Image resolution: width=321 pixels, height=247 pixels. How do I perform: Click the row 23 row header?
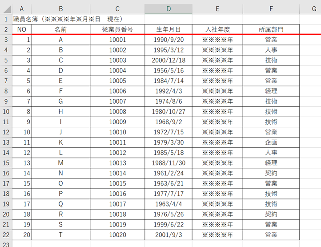tap(6, 244)
